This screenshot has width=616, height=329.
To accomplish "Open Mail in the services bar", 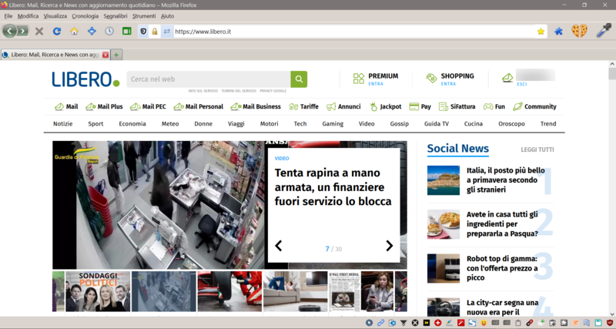I will pos(66,106).
